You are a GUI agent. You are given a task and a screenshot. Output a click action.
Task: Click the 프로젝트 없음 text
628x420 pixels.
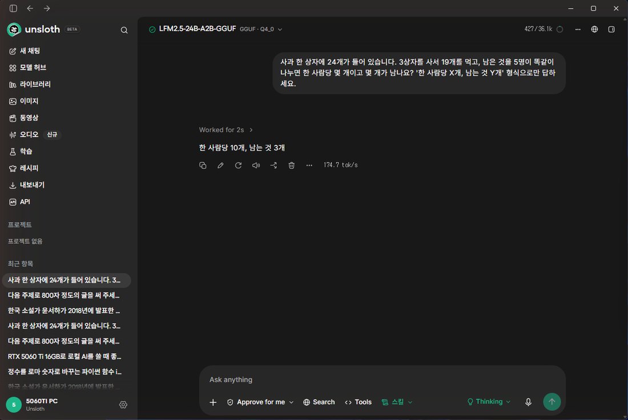[x=25, y=241]
